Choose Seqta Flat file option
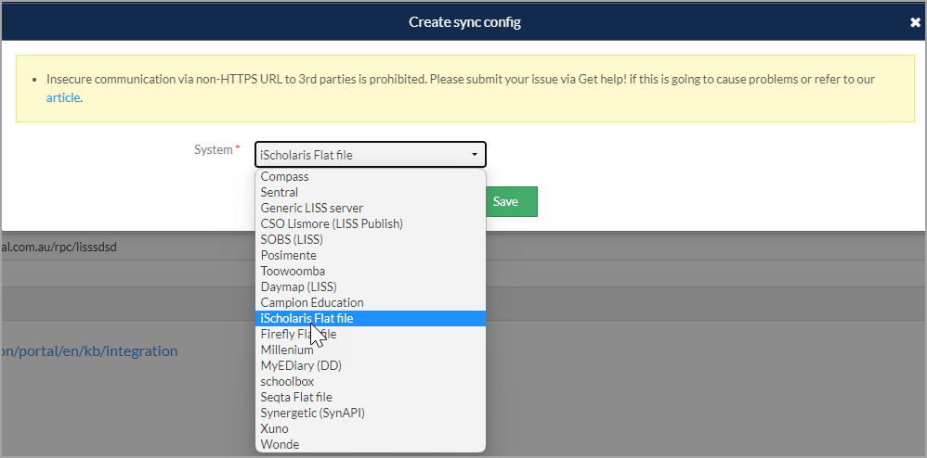 click(x=371, y=397)
